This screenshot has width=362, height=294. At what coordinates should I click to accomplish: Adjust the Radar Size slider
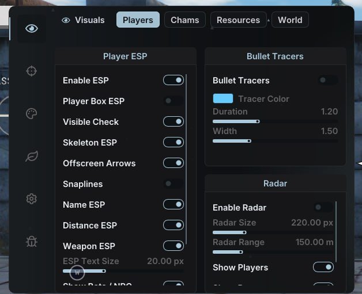(x=273, y=232)
